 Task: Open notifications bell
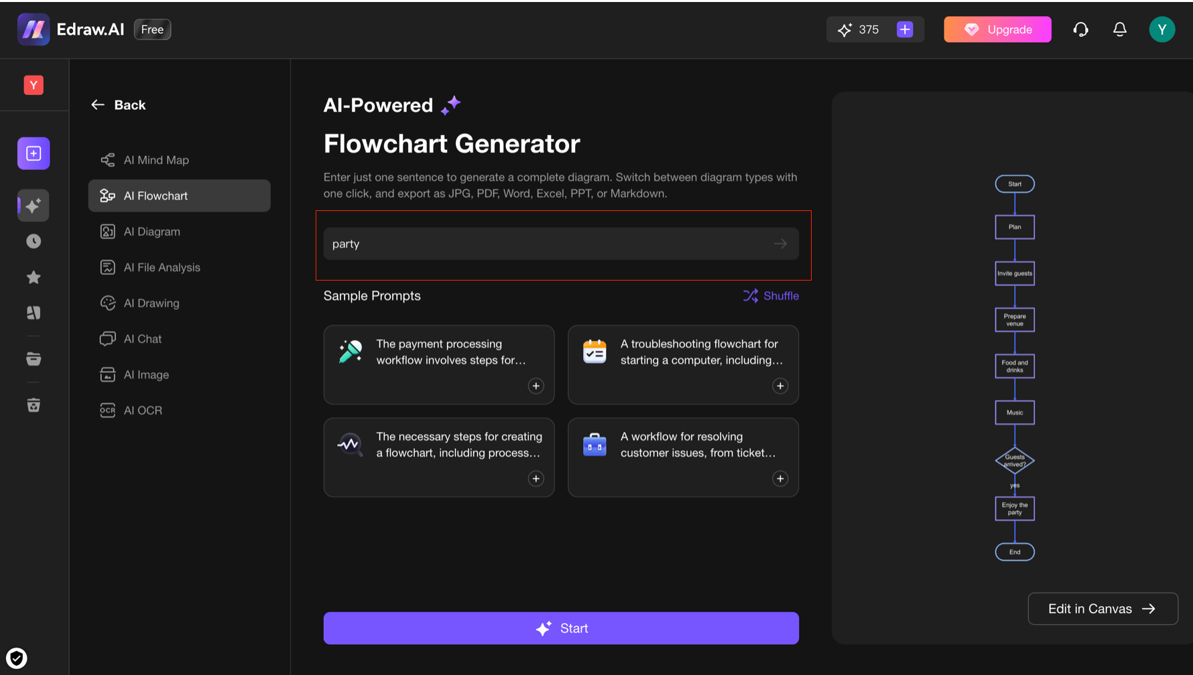click(x=1120, y=29)
